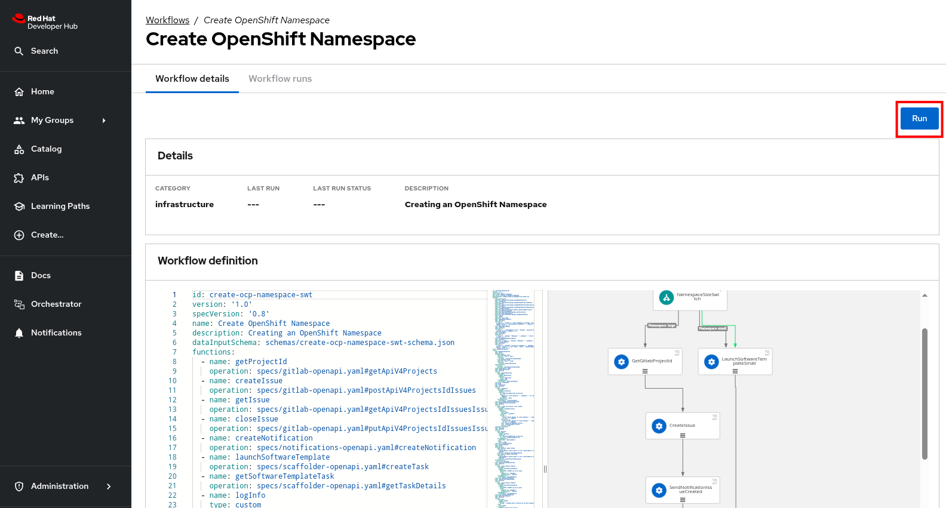Open the menu lines under GetGitlabProjectId node
This screenshot has height=508, width=946.
point(645,371)
